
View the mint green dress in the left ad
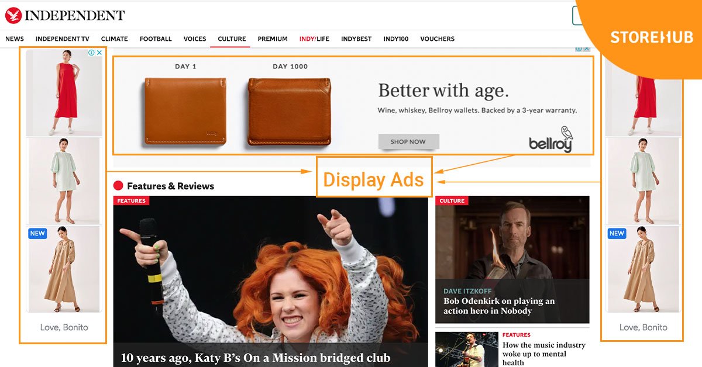(x=64, y=181)
